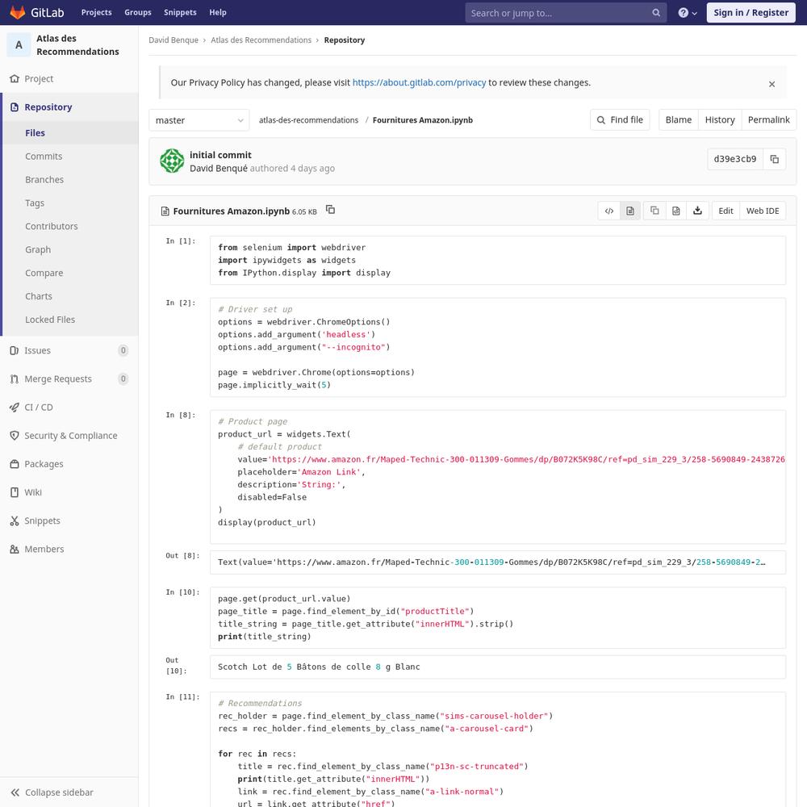Open Groups in the top navigation
The height and width of the screenshot is (807, 807).
click(138, 12)
